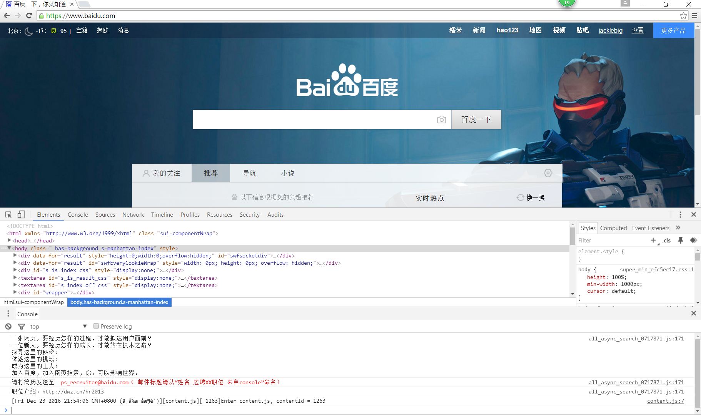Click the Styles Filter input
The height and width of the screenshot is (415, 701).
[x=612, y=240]
